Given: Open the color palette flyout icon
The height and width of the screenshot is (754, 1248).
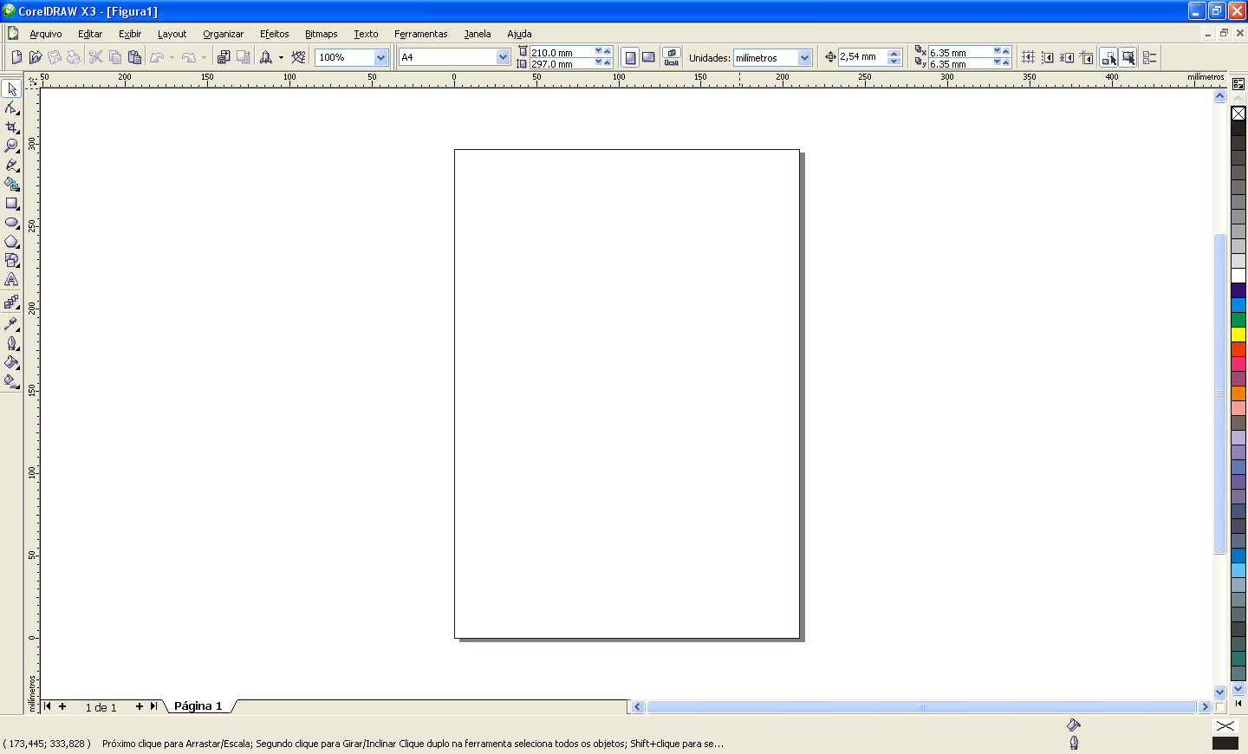Looking at the screenshot, I should tap(1238, 84).
